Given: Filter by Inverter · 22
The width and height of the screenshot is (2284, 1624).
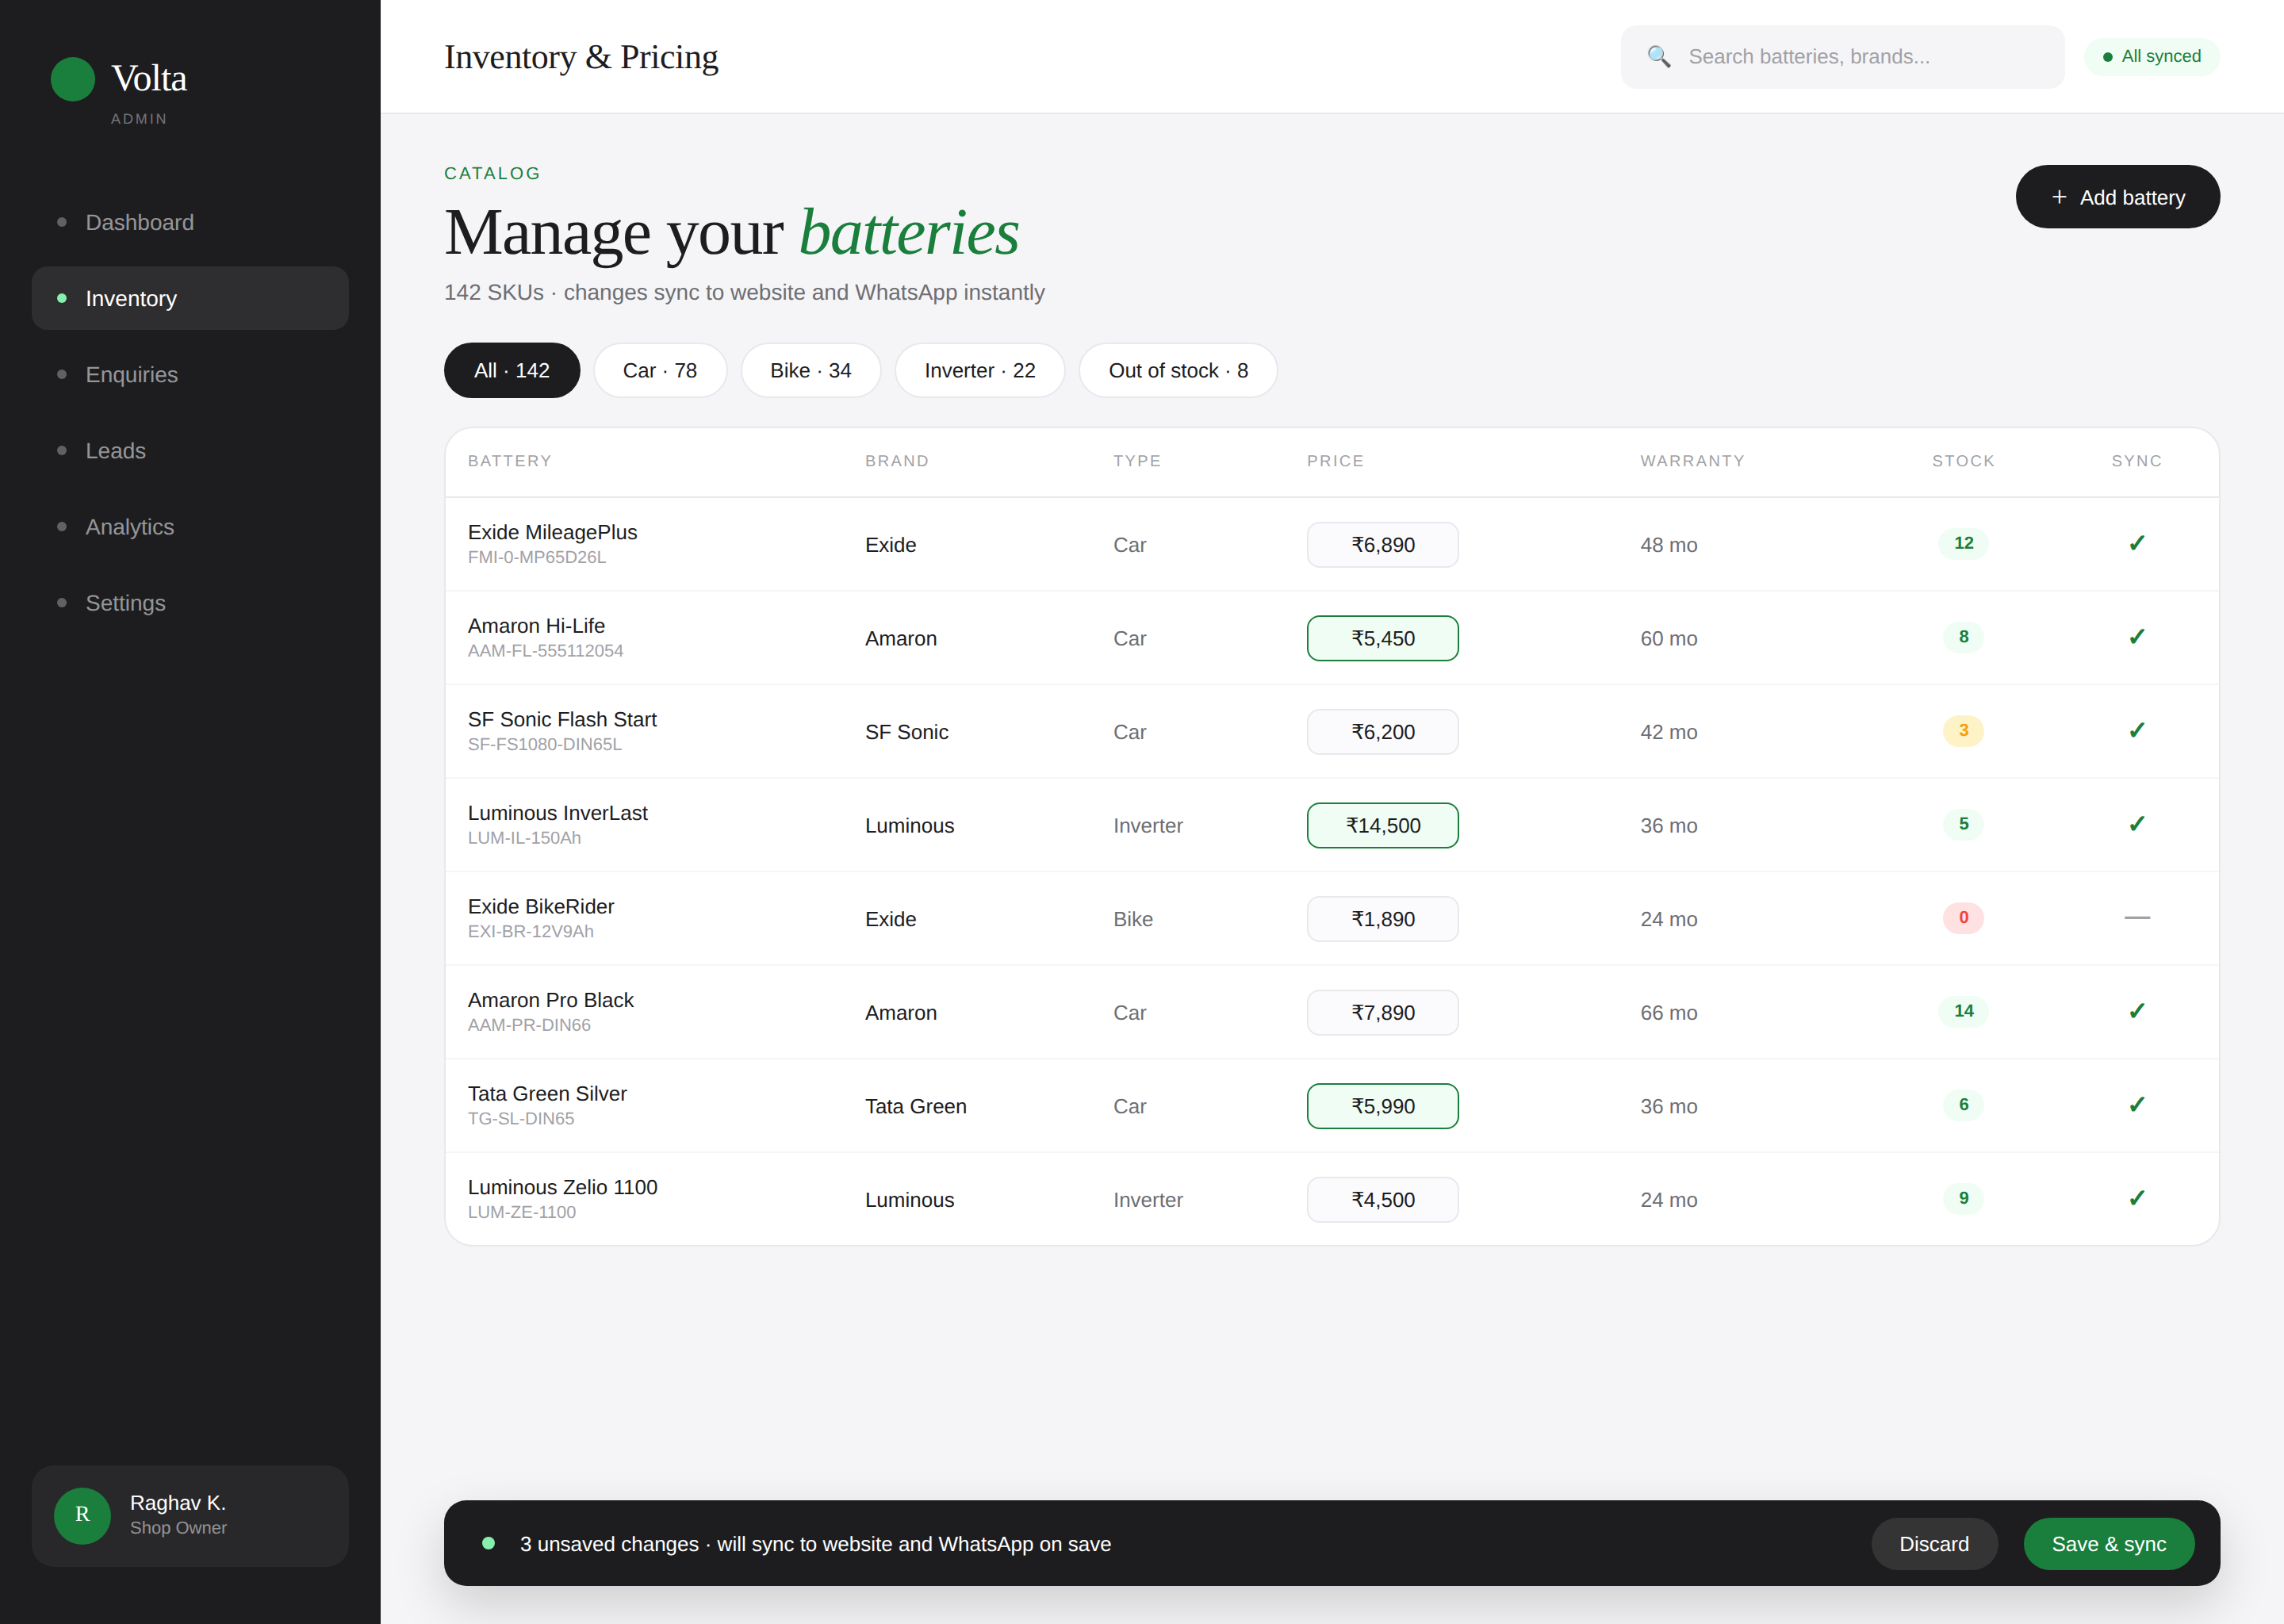Looking at the screenshot, I should point(980,370).
